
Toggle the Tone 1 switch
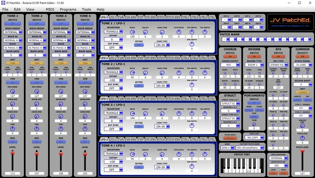pyautogui.click(x=12, y=24)
